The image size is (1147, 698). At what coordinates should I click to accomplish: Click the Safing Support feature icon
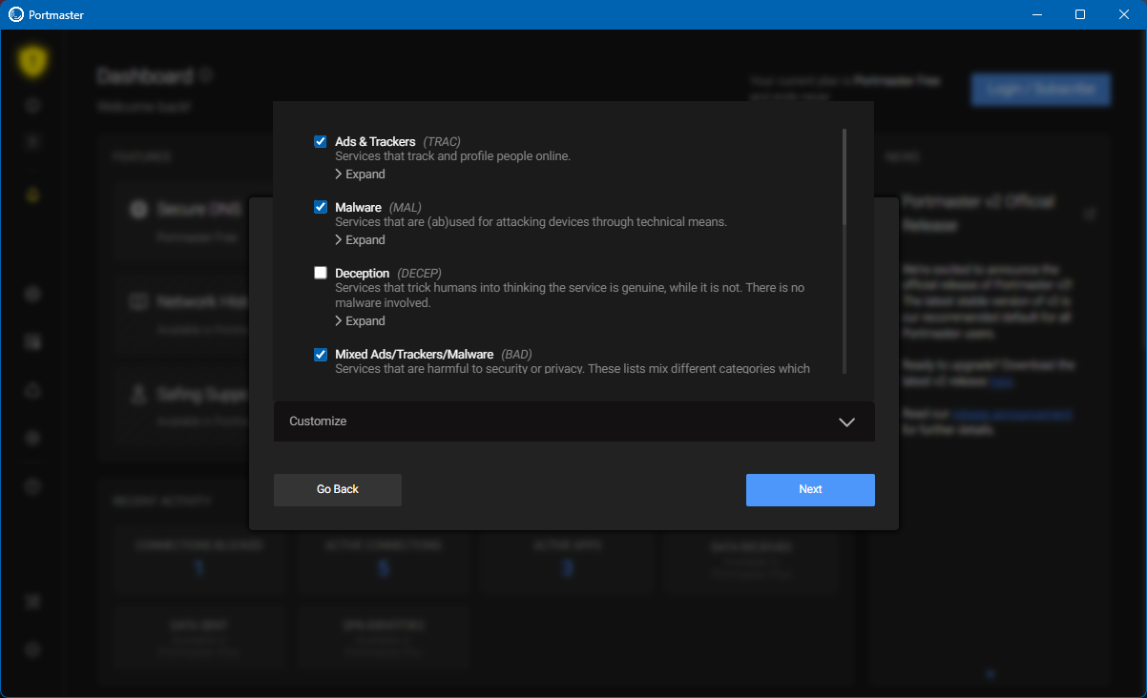[139, 394]
